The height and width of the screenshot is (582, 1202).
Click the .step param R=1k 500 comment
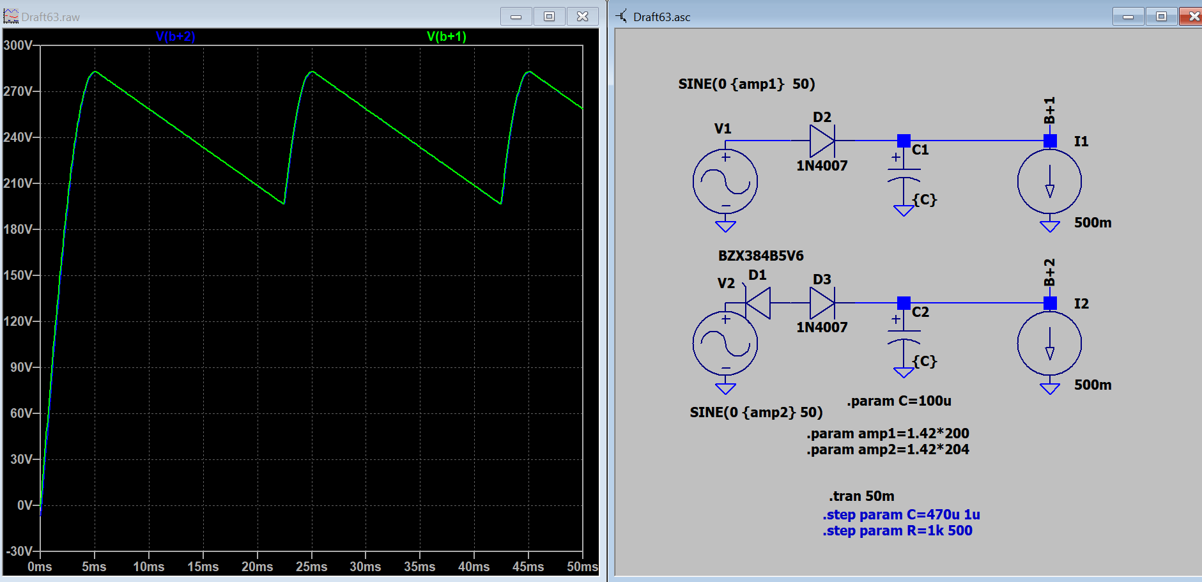point(897,530)
